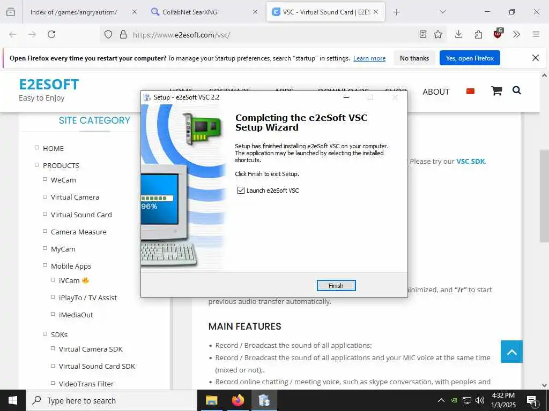The height and width of the screenshot is (411, 549).
Task: Open File Explorer from the taskbar
Action: 211,400
